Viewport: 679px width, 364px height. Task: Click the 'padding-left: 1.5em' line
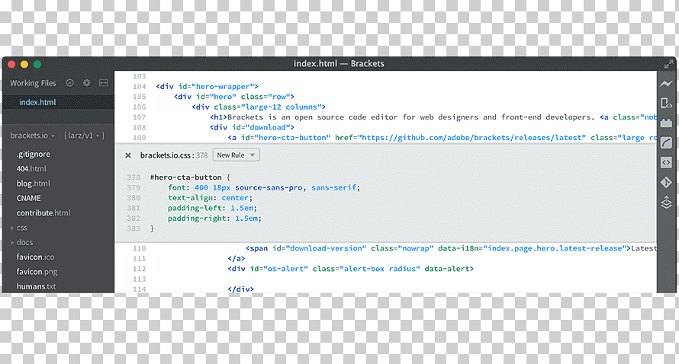(x=212, y=209)
